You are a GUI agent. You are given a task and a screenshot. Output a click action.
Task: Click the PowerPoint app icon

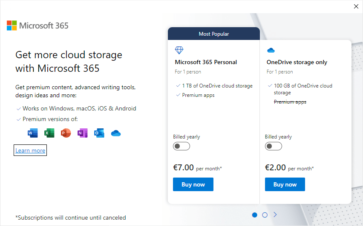click(66, 133)
